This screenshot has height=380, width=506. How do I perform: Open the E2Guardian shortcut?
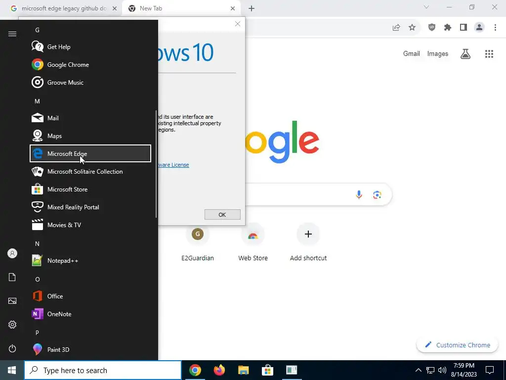[x=198, y=243]
